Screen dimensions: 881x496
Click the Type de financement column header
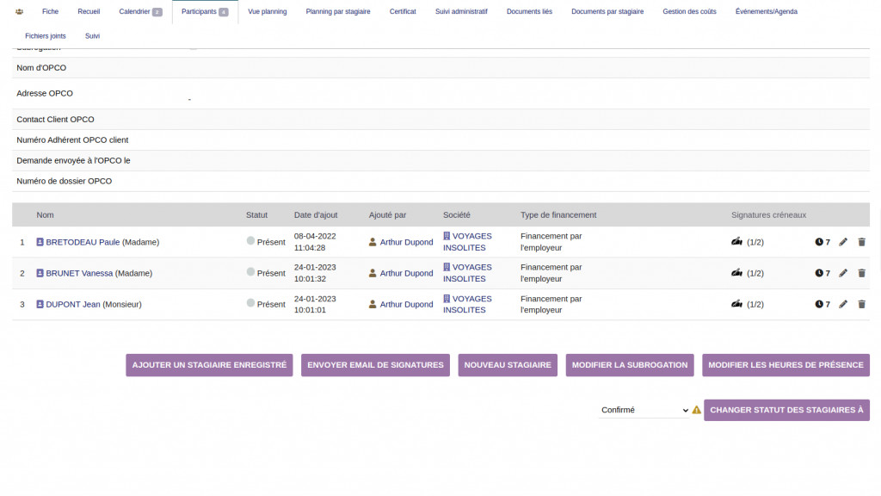coord(558,214)
